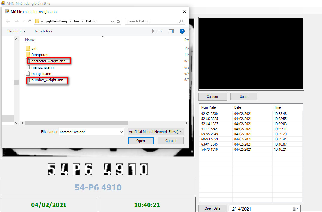Click the segmented digit 9 thumbnail
The width and height of the screenshot is (322, 212).
click(x=120, y=169)
